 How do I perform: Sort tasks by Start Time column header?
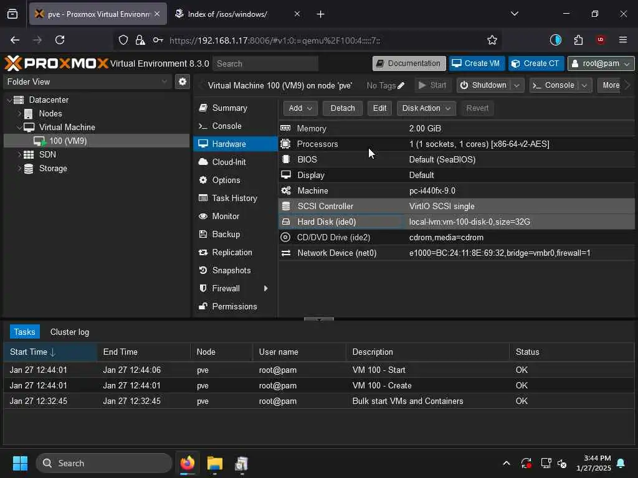coord(50,352)
